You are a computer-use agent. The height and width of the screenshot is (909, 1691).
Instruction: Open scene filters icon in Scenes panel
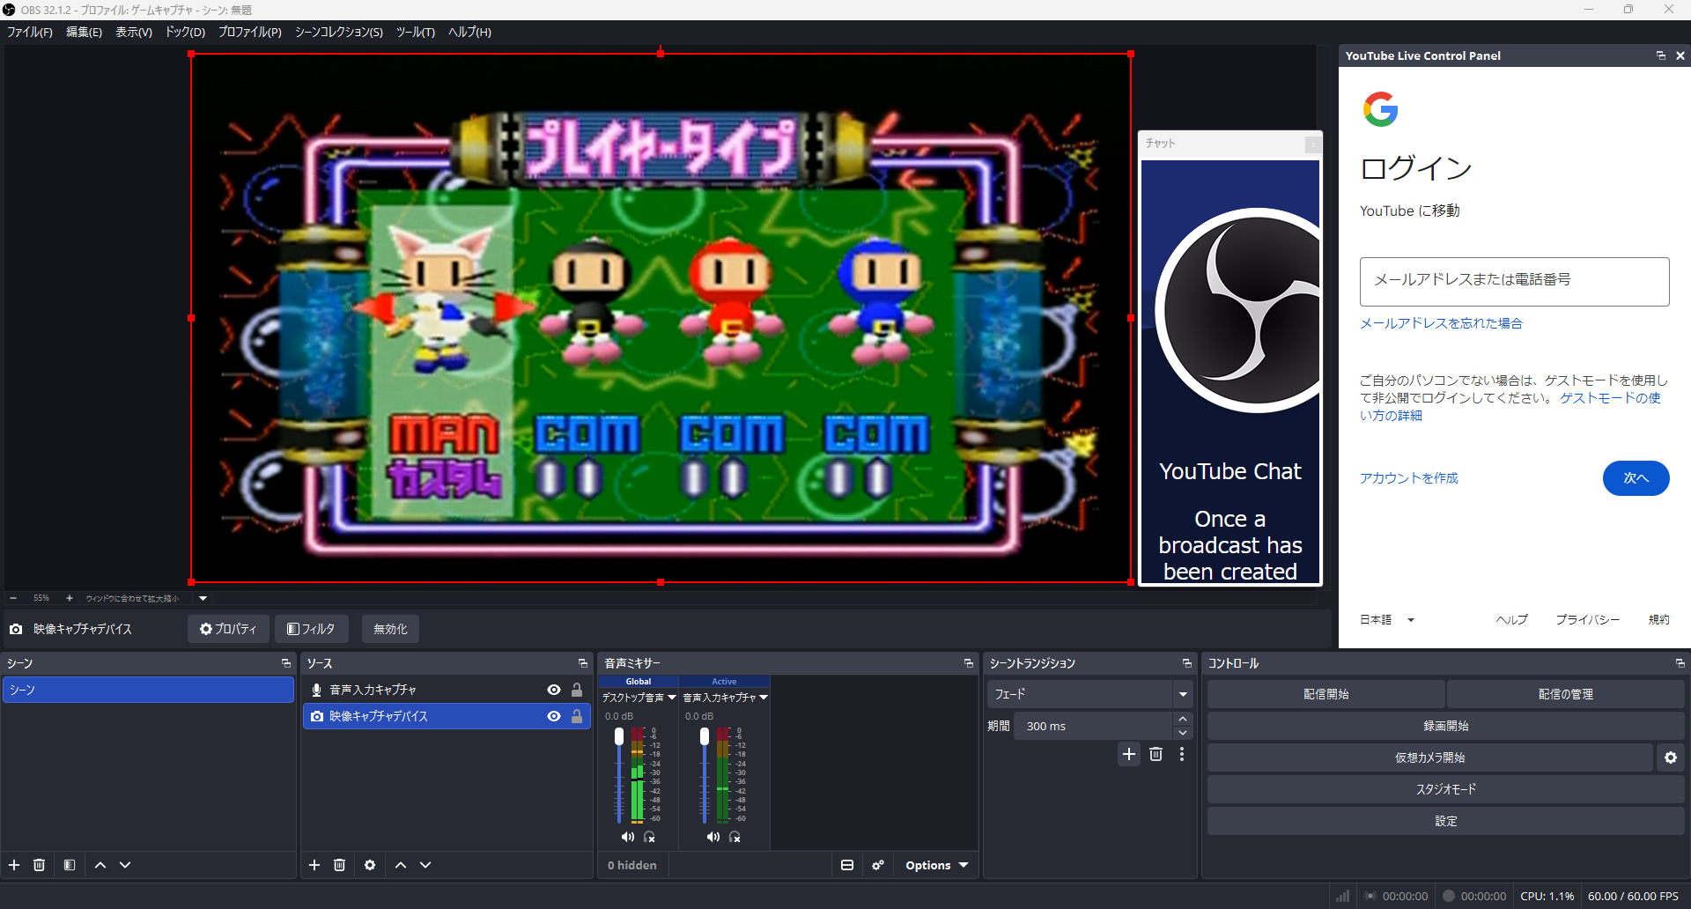click(70, 865)
